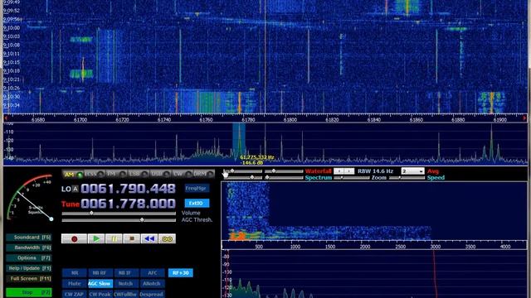Open Help / Update [F1]

click(29, 268)
